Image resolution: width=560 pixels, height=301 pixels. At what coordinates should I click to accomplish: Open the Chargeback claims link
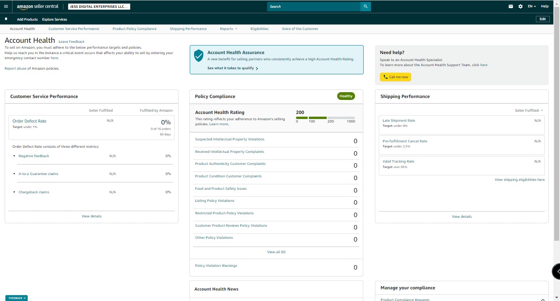pos(34,192)
